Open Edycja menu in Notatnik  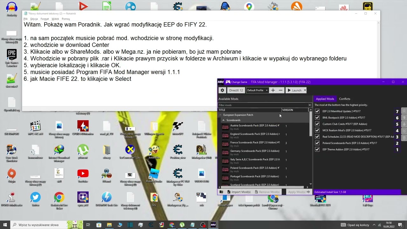point(34,19)
